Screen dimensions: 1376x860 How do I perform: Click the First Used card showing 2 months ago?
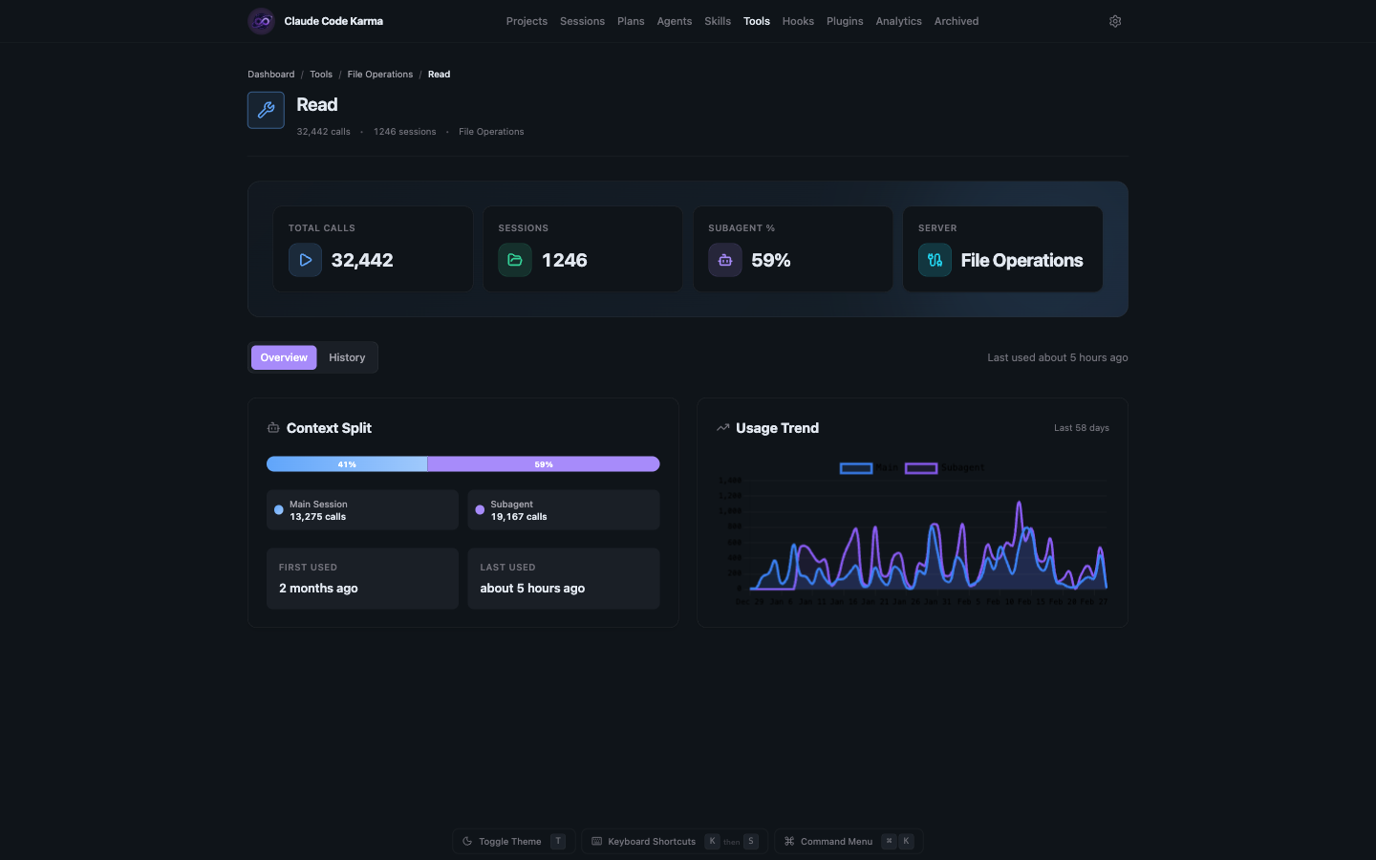(362, 578)
